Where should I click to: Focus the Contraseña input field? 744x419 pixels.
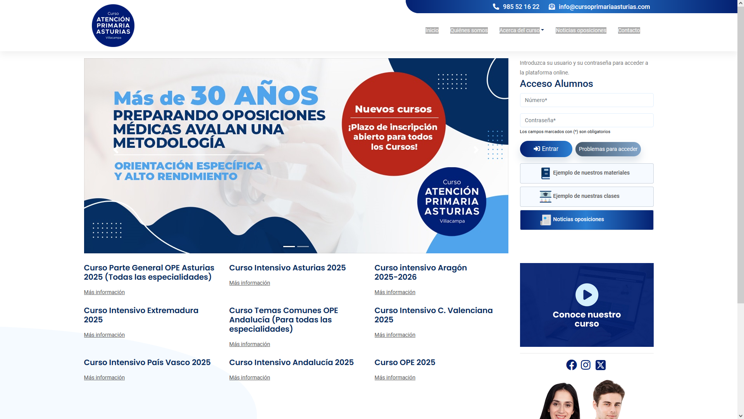(586, 120)
